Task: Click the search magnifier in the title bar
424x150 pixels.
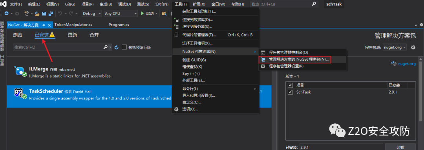Action: (314, 4)
